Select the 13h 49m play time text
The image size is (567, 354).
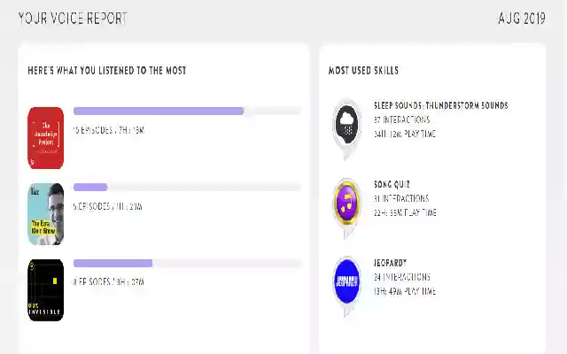tap(404, 291)
